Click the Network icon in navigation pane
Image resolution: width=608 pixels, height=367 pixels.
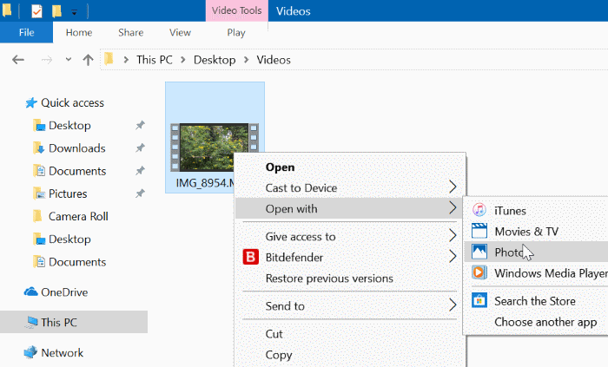pyautogui.click(x=31, y=353)
